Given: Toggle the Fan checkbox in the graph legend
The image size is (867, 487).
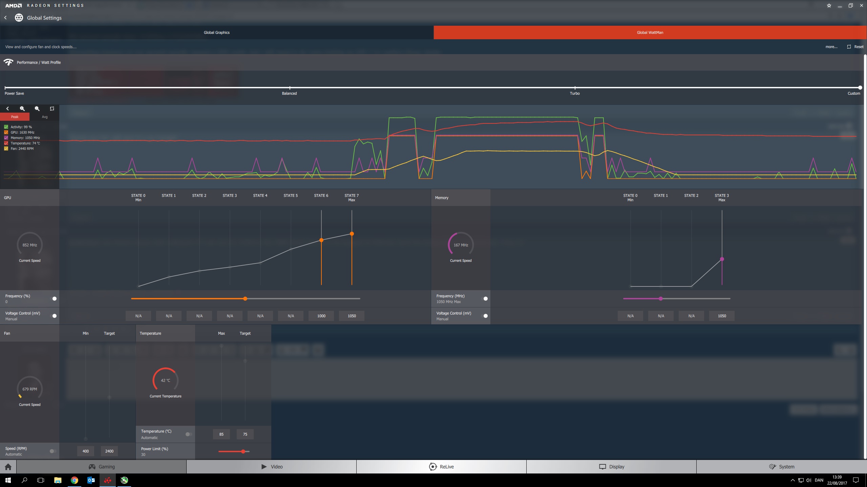Looking at the screenshot, I should click(6, 148).
